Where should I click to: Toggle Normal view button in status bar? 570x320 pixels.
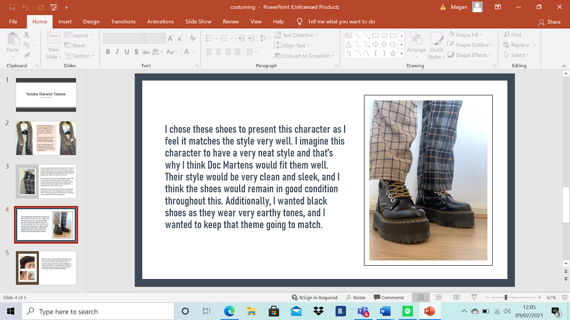(x=421, y=297)
